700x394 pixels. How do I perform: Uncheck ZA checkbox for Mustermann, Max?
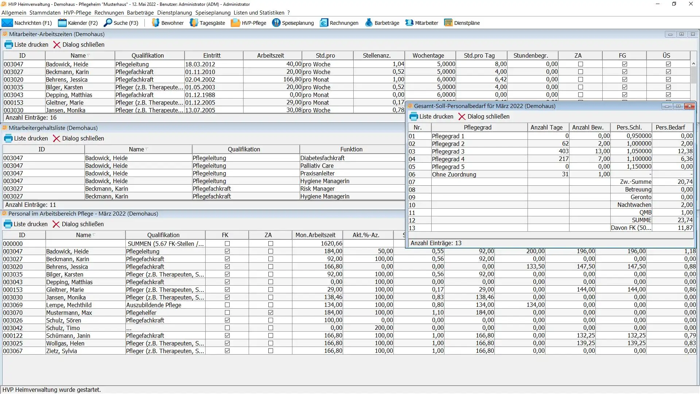point(271,313)
